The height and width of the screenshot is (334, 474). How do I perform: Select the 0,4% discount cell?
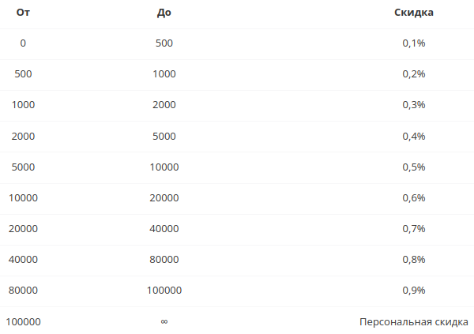point(414,137)
